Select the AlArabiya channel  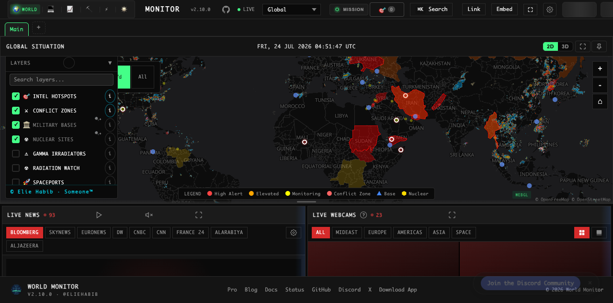[x=229, y=233]
